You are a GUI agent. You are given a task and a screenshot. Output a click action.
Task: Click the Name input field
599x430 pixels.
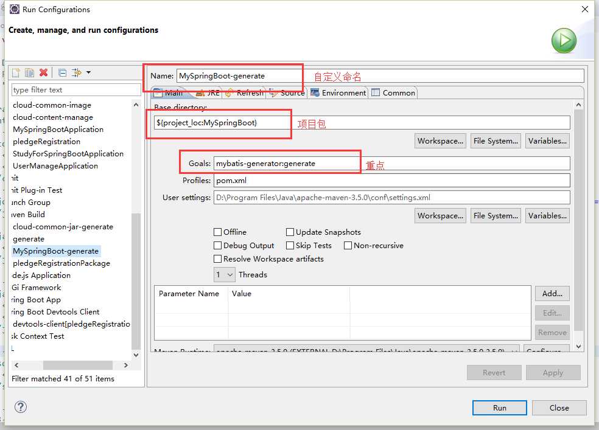coord(380,75)
